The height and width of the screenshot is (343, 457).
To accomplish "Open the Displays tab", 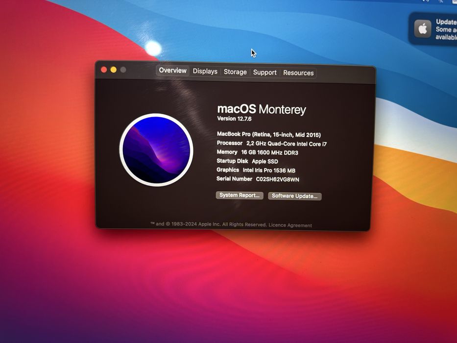I will (x=205, y=72).
